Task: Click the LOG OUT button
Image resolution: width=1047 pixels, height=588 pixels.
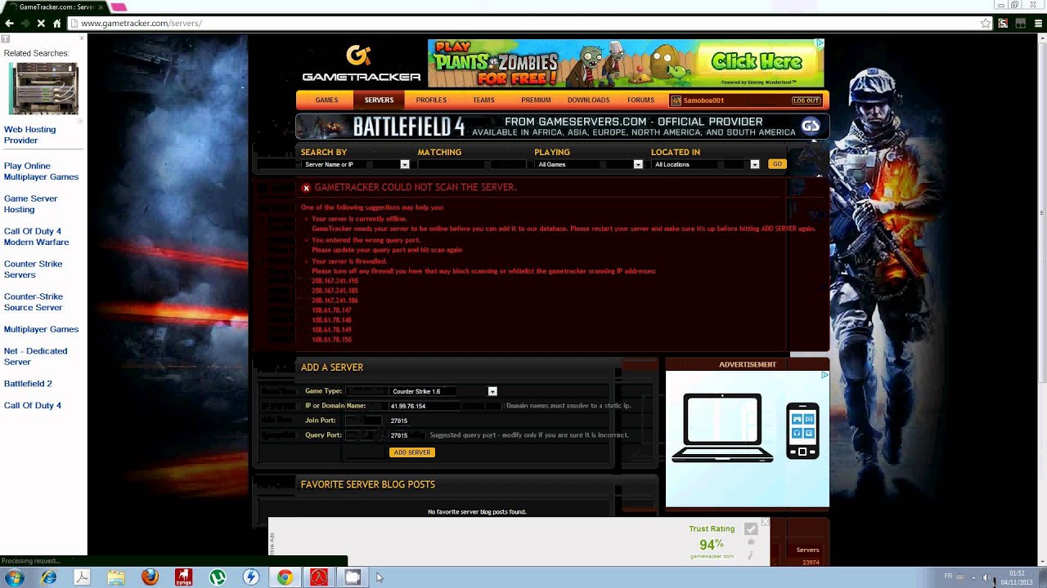Action: point(806,100)
